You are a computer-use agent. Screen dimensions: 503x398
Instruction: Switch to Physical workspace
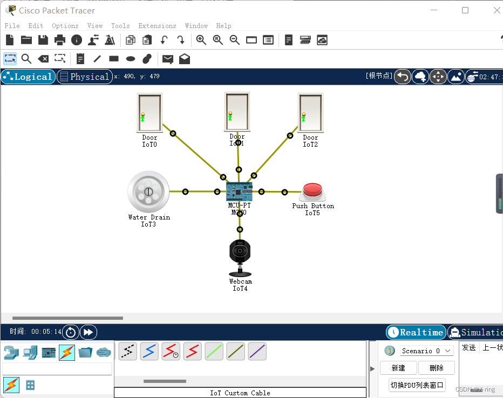(85, 77)
